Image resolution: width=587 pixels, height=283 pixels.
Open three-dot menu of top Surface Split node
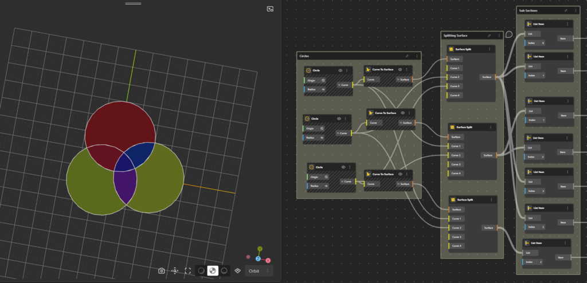[490, 49]
